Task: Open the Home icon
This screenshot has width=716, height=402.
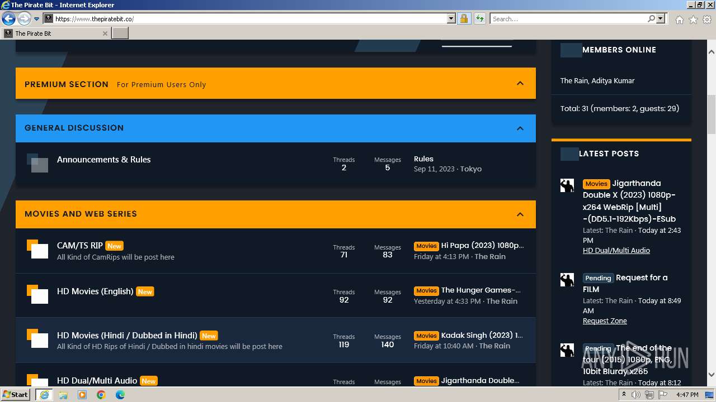Action: click(x=679, y=20)
